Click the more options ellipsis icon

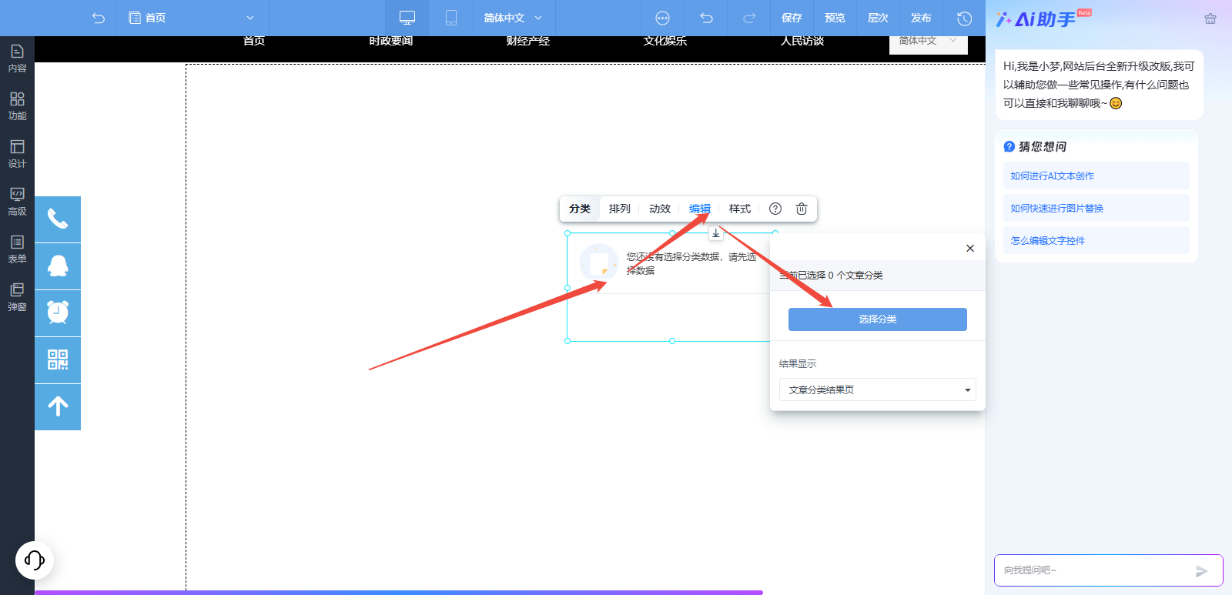pyautogui.click(x=662, y=18)
